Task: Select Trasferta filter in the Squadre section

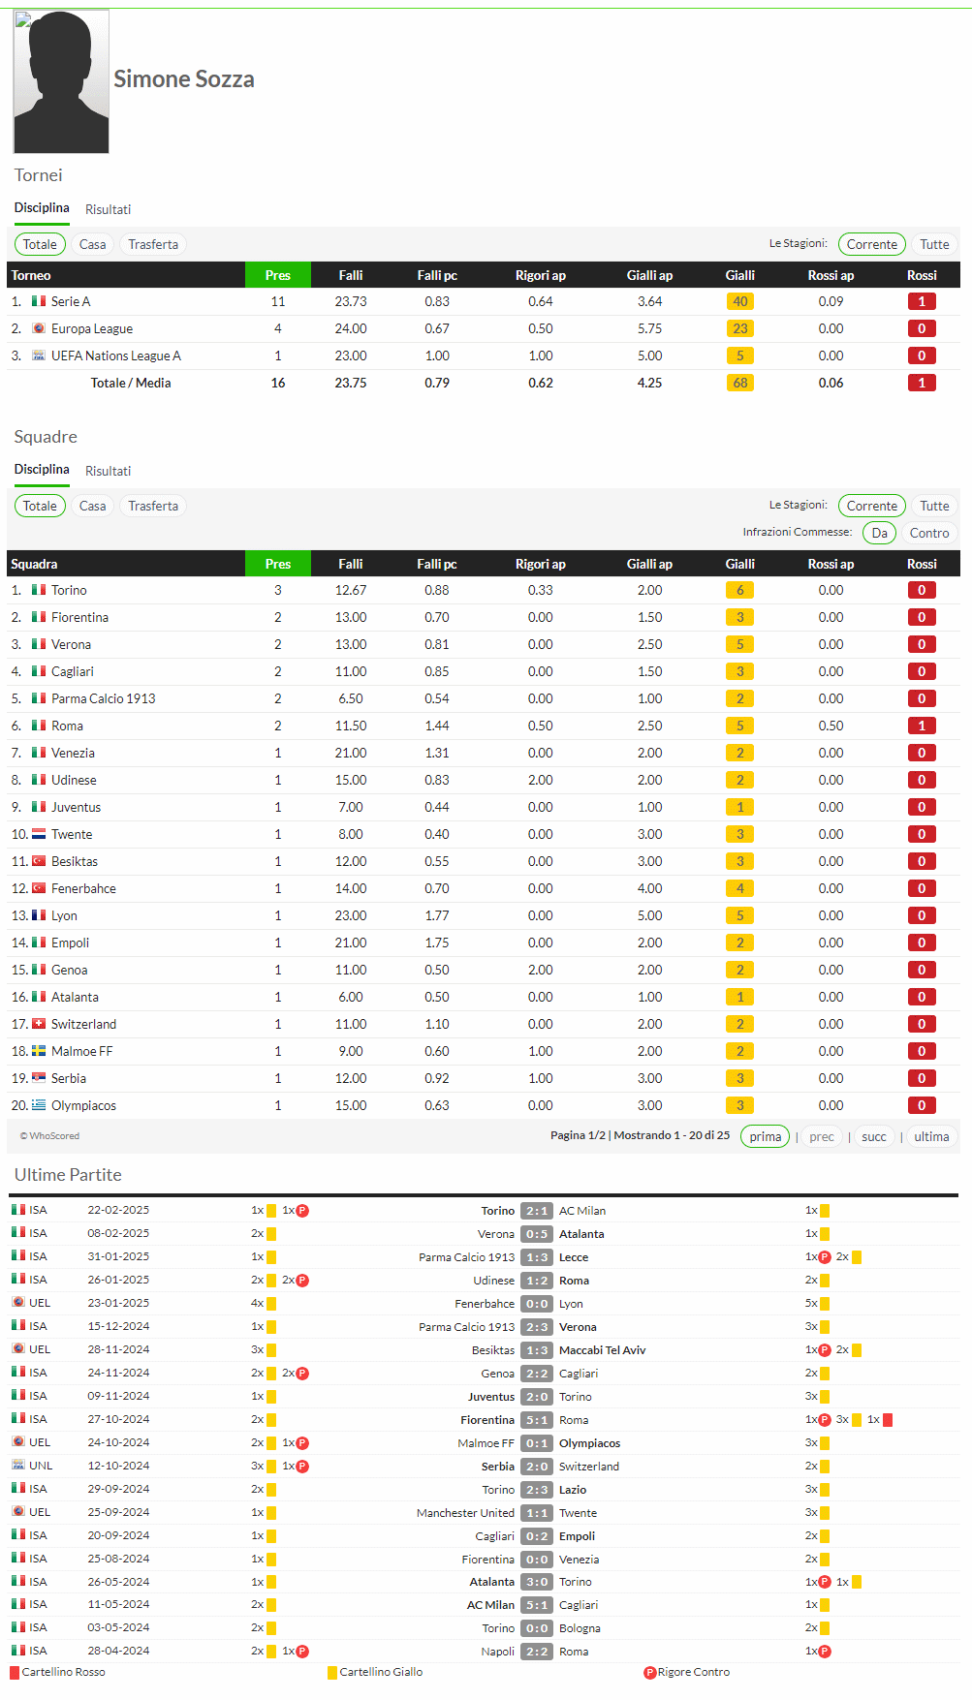Action: 153,506
